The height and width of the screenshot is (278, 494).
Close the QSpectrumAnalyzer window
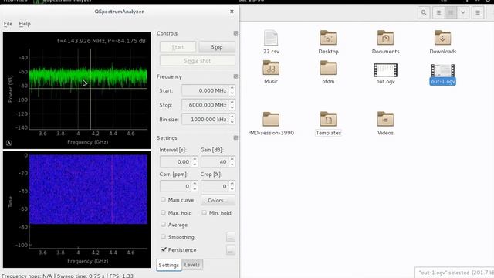(232, 12)
